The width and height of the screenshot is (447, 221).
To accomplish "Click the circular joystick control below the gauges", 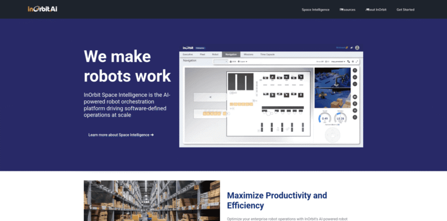I will (x=332, y=135).
